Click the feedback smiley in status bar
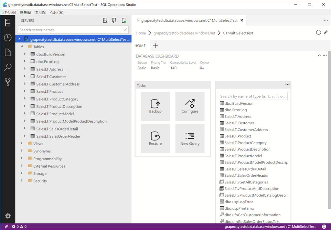This screenshot has width=331, height=230. click(324, 227)
